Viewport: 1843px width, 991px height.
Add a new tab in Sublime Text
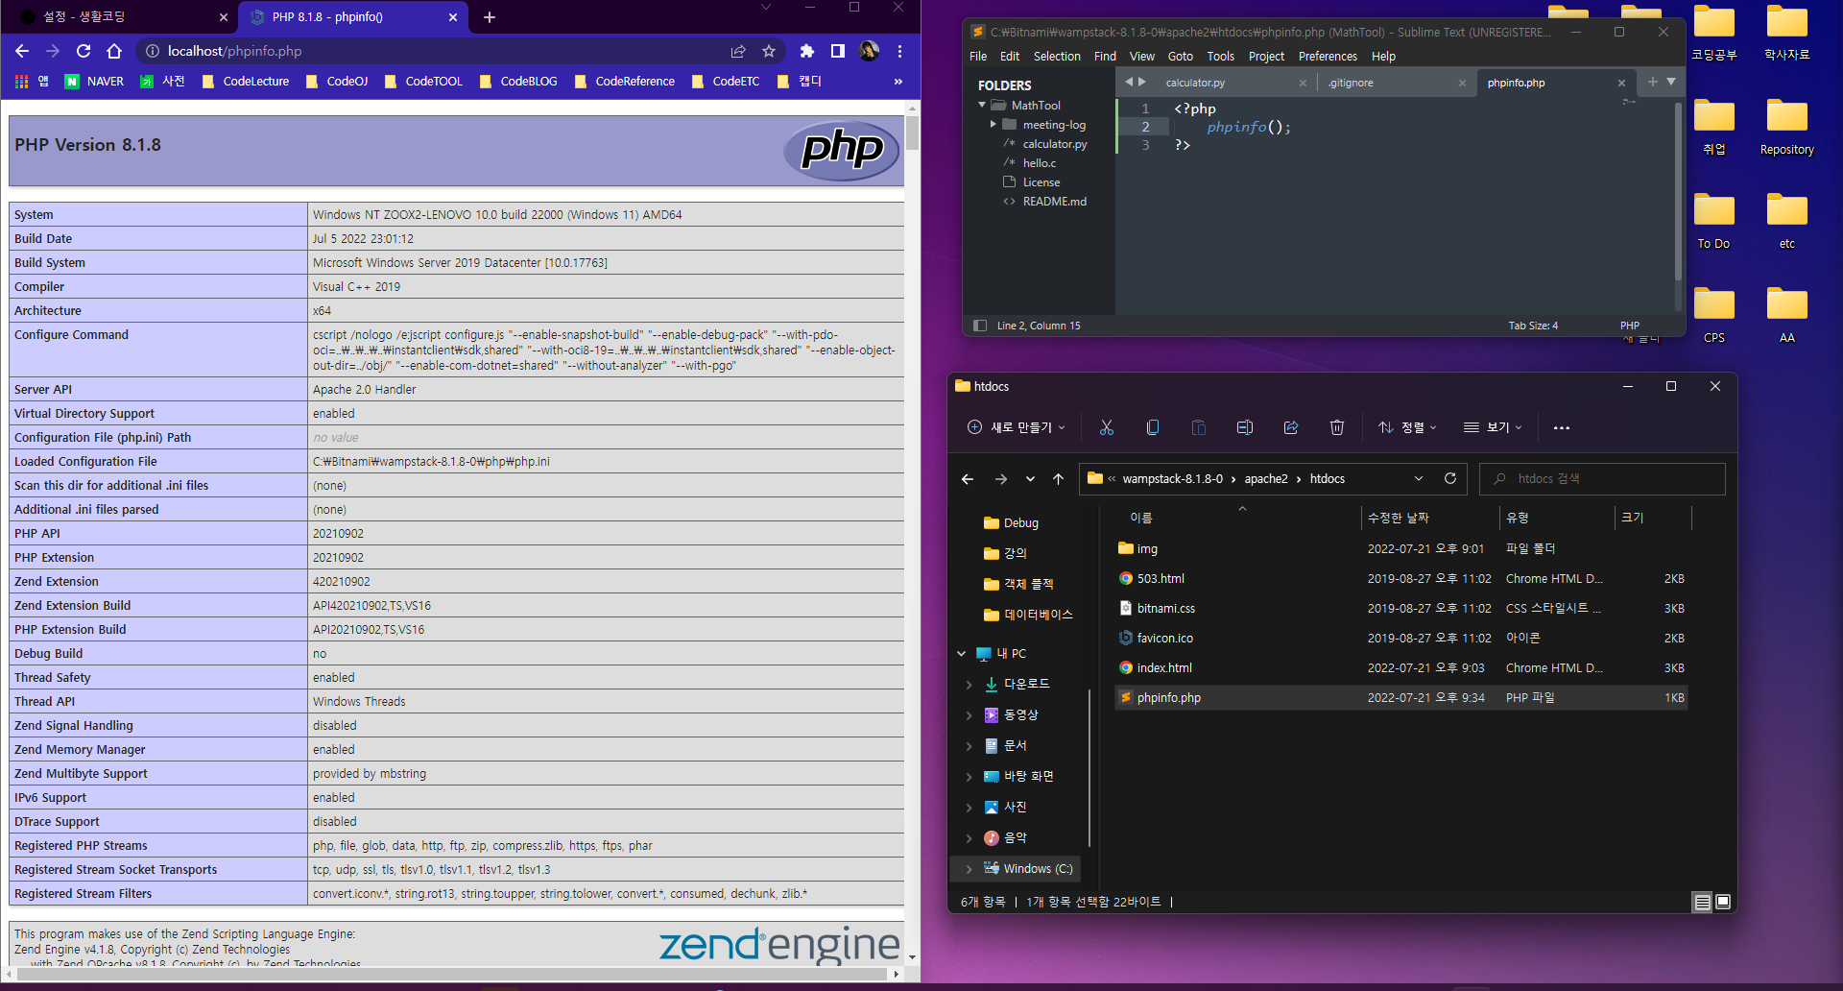(1653, 82)
